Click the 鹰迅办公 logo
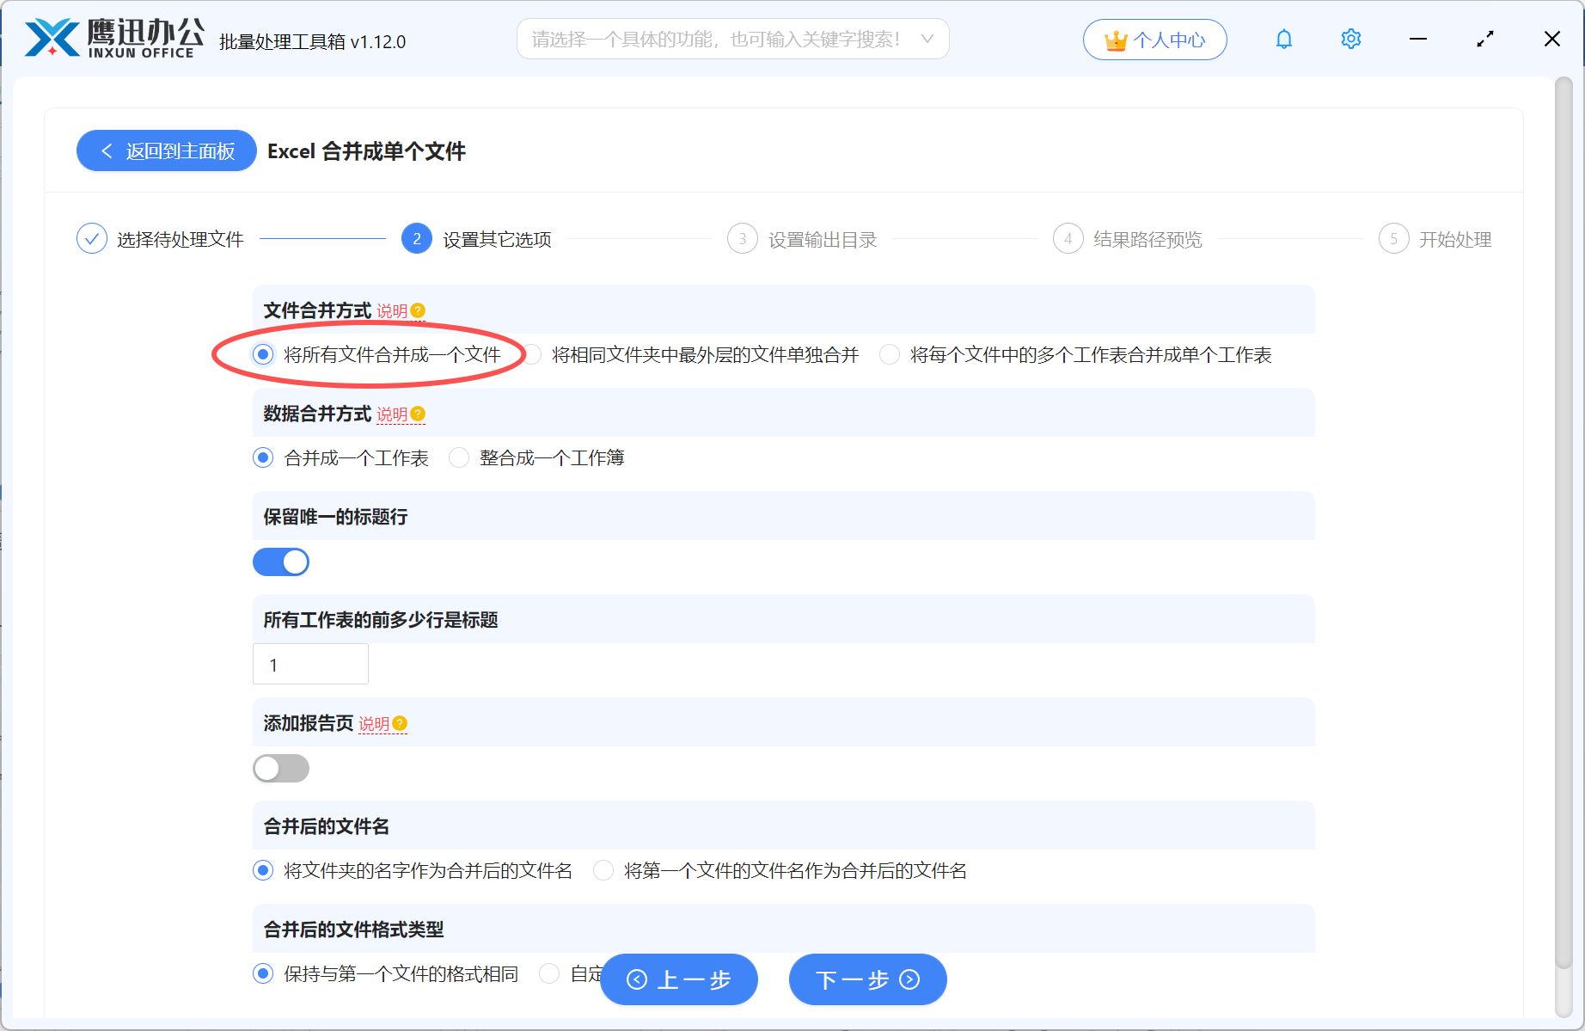The image size is (1585, 1031). pos(110,38)
